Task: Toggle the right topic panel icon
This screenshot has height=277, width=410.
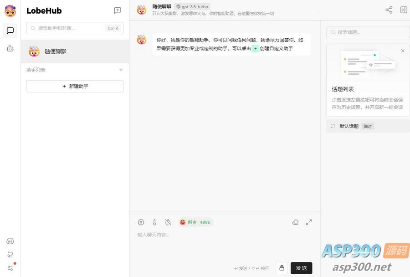Action: 404,10
